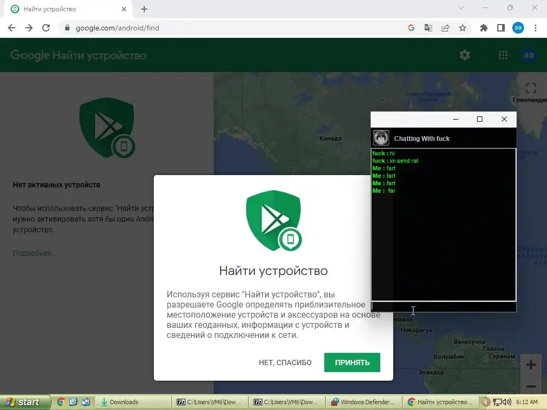Open Chrome profile avatar 'aa' in toolbar
Viewport: 547px width, 410px height.
click(x=518, y=28)
